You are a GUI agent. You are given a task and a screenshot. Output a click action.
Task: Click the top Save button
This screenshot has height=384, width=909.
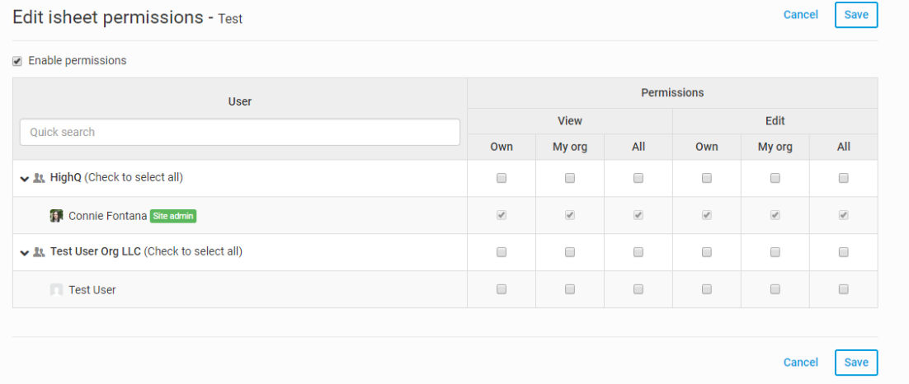(x=856, y=15)
